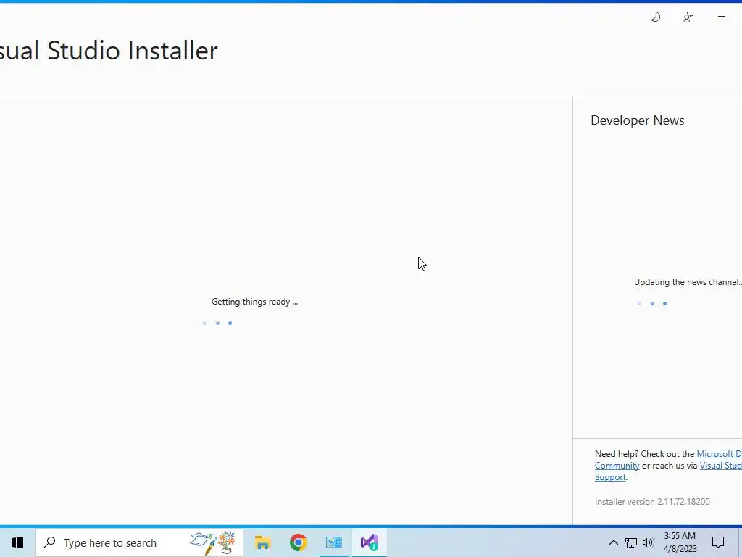
Task: Open the network status tray icon
Action: coord(631,542)
